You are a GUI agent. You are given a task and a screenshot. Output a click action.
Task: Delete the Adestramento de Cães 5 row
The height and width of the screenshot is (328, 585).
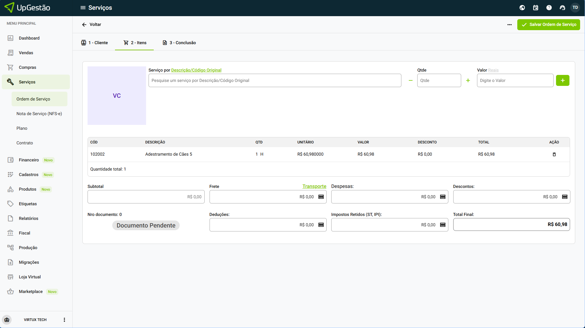[x=554, y=154]
